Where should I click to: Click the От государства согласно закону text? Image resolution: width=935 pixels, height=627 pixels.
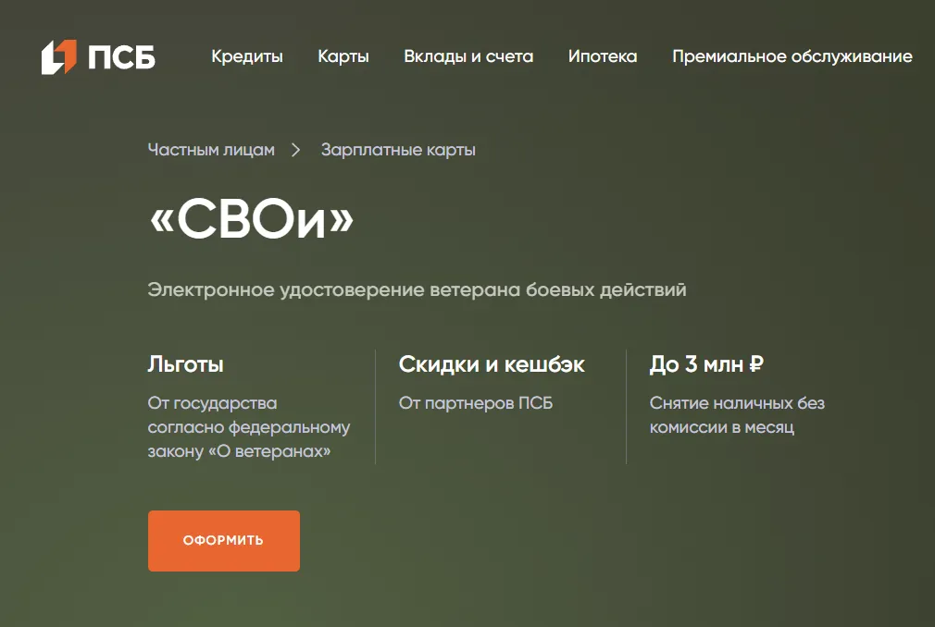pyautogui.click(x=249, y=427)
